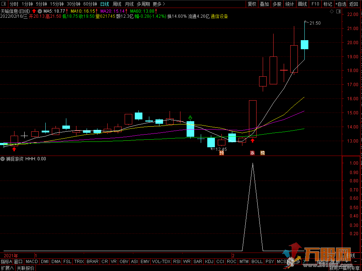Activate the 画线 drawing tools
Viewport: 362px width, 271px height.
(302, 4)
